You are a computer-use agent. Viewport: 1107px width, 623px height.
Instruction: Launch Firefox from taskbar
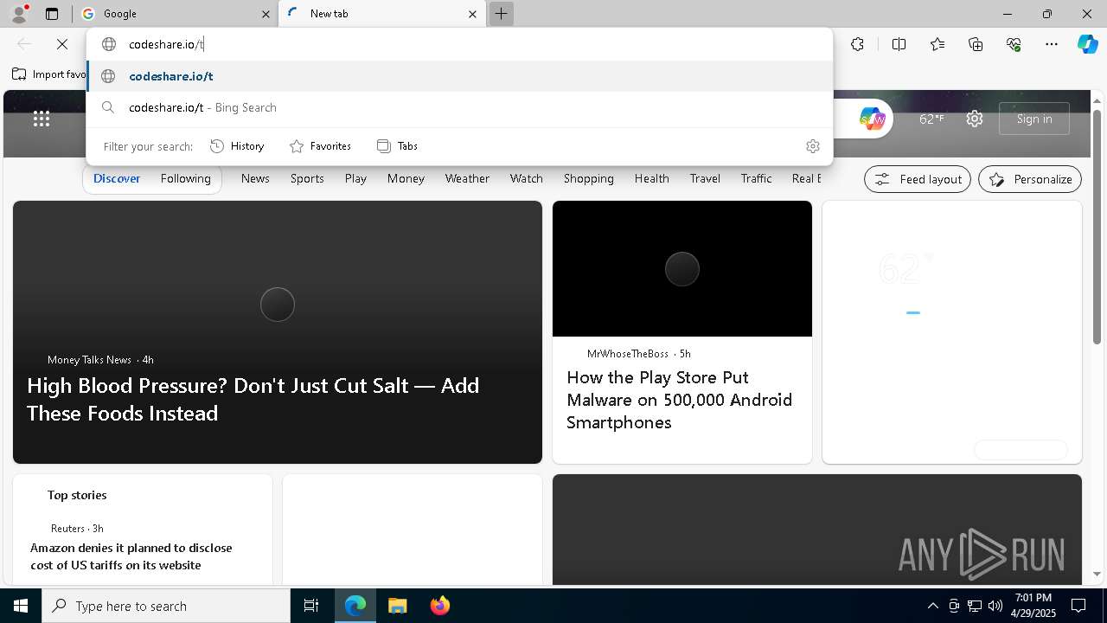point(439,606)
